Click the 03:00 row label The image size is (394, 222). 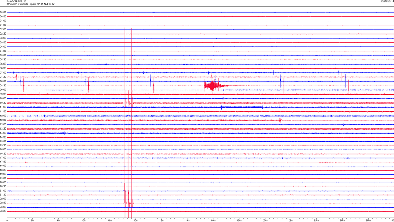tap(3, 38)
